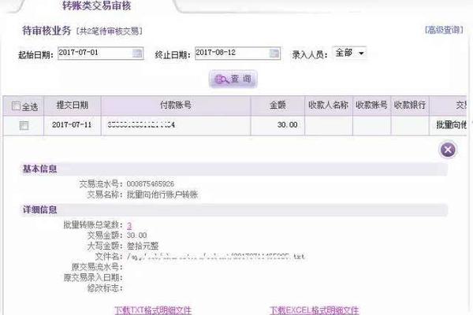The image size is (473, 315).
Task: Click the 基本信息 section header
Action: pyautogui.click(x=40, y=169)
